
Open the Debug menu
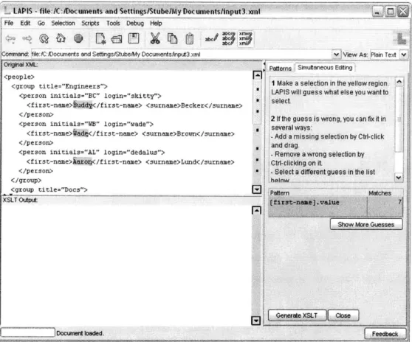135,23
